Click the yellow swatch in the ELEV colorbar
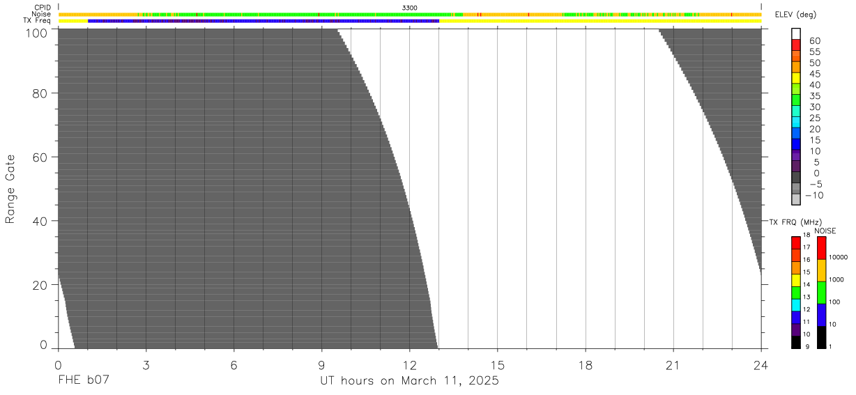Viewport: 856px width, 395px height. click(796, 78)
